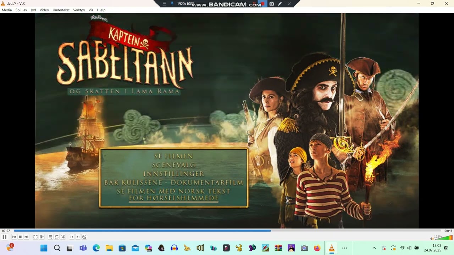Open Windows weather widget icon
This screenshot has height=255, width=454.
10,248
